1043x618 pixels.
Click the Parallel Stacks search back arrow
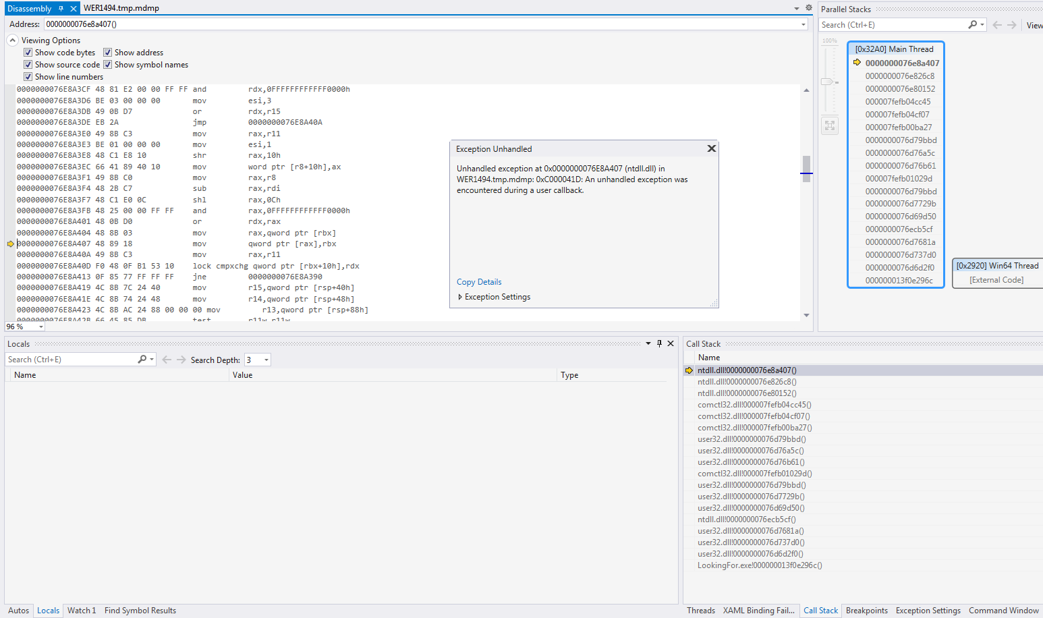tap(997, 25)
